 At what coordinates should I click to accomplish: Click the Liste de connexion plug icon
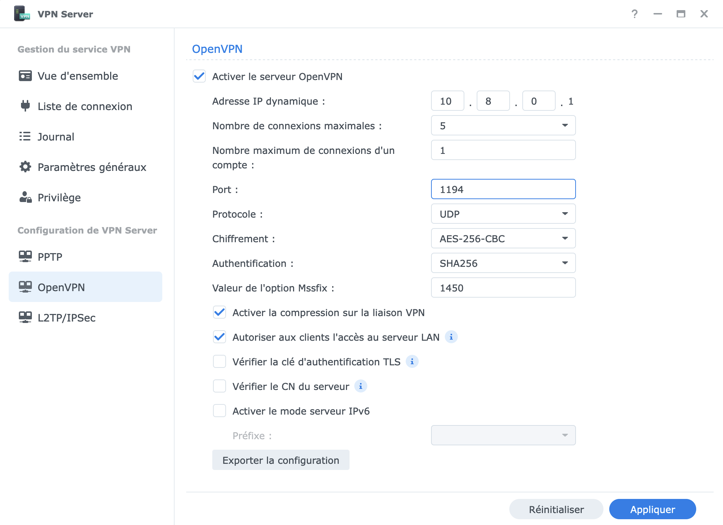[x=25, y=106]
